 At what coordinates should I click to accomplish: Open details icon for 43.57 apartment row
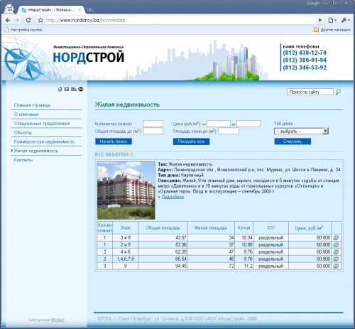[x=336, y=237]
